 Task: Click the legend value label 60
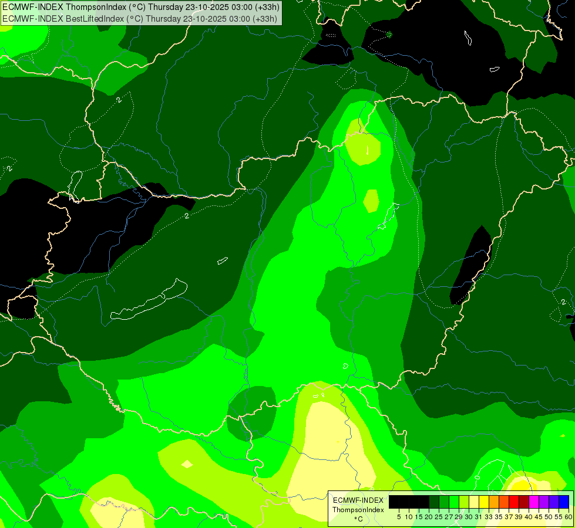coord(568,517)
